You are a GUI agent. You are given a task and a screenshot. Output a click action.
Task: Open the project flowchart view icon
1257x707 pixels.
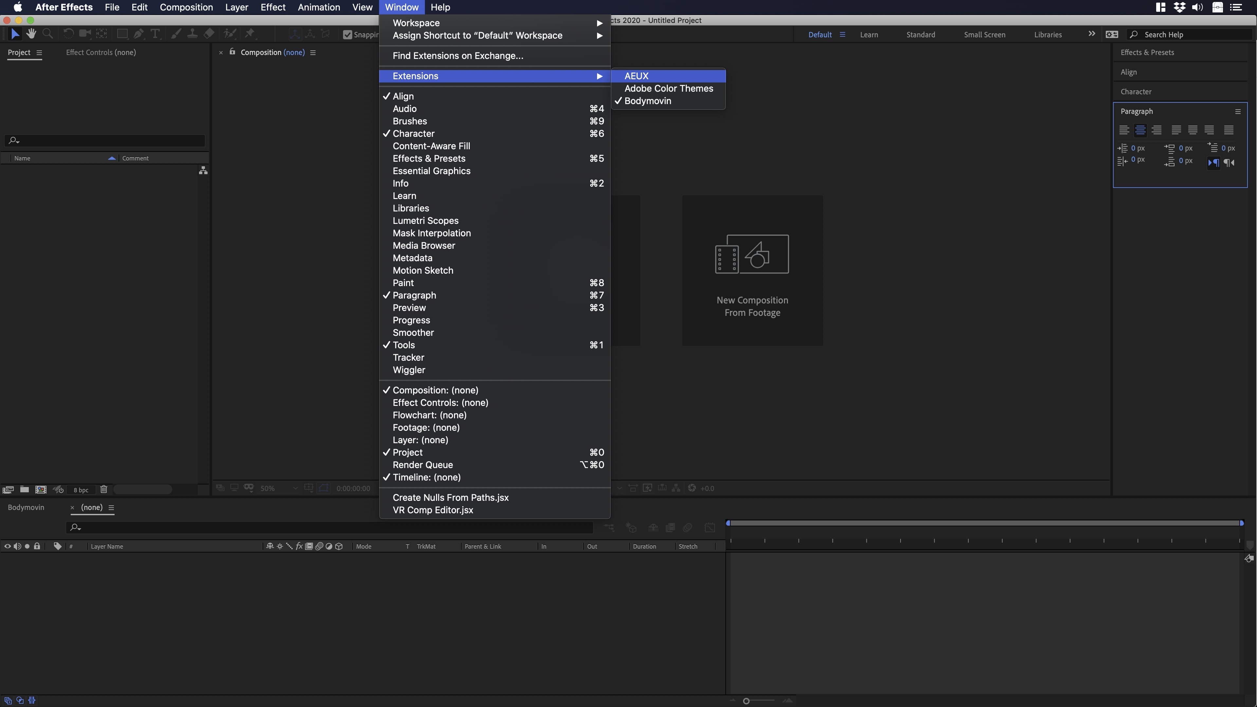tap(203, 170)
